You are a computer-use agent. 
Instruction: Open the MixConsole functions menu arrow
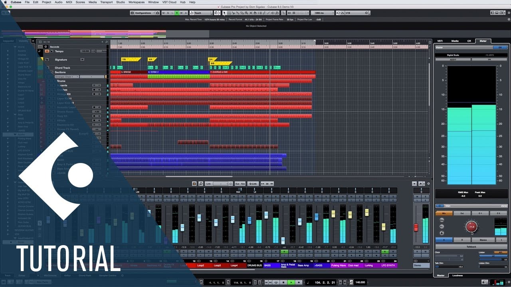(x=414, y=183)
